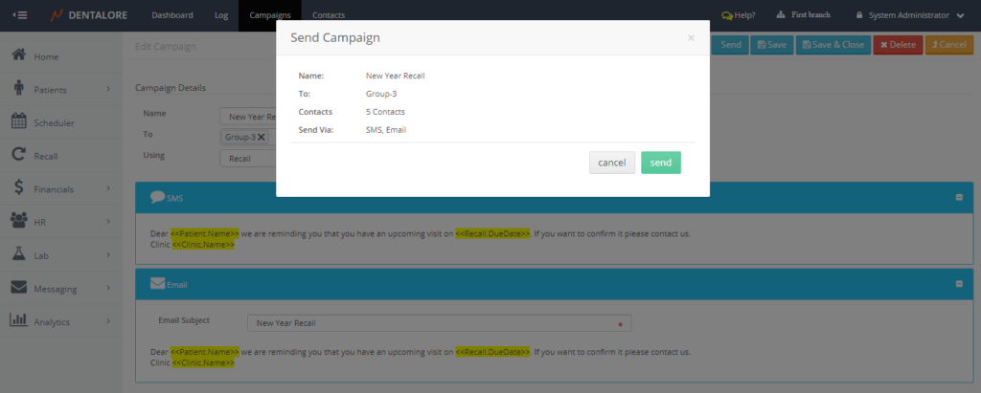Screen dimensions: 981x393
Task: Open the Dashboard tab
Action: point(172,15)
